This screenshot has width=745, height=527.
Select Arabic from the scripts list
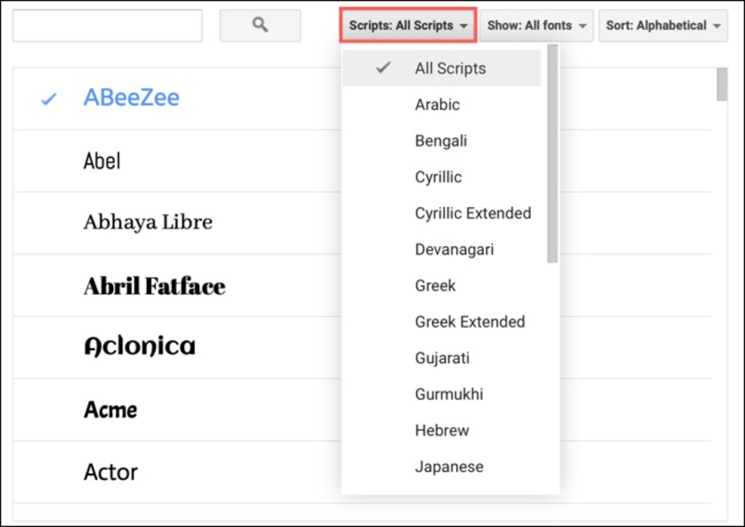pos(437,104)
